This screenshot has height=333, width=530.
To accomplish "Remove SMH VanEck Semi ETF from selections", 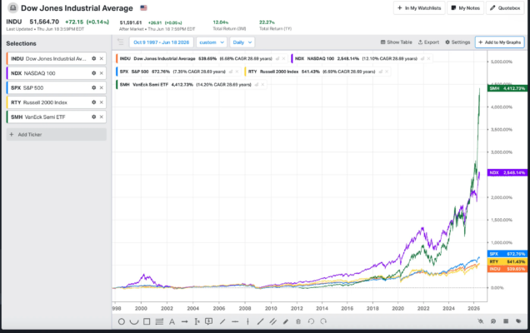I will [x=102, y=117].
